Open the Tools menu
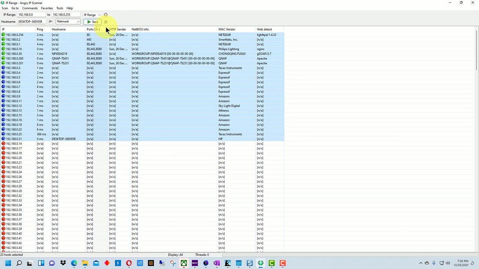 tap(60, 8)
